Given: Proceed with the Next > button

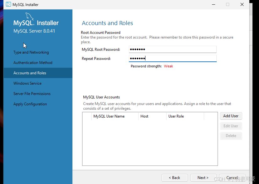Looking at the screenshot, I should 203,178.
